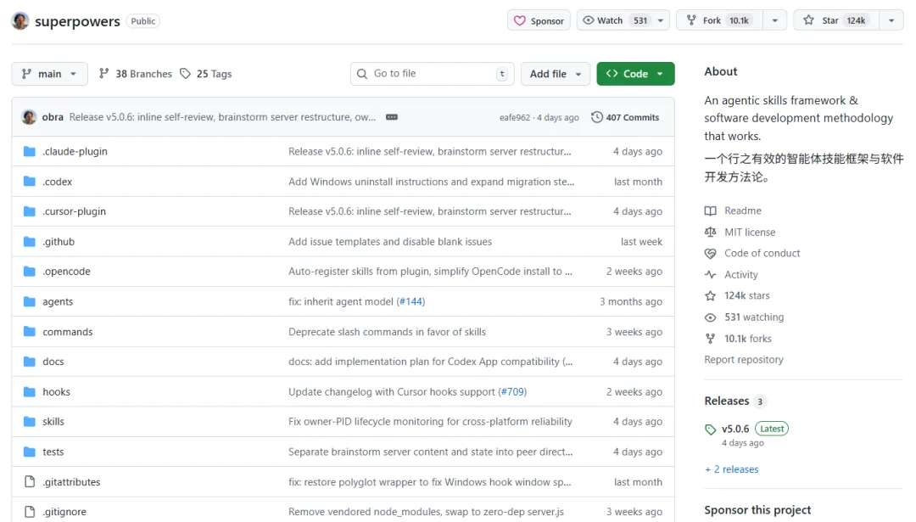The image size is (916, 522).
Task: Click the MIT license scale icon
Action: [711, 232]
